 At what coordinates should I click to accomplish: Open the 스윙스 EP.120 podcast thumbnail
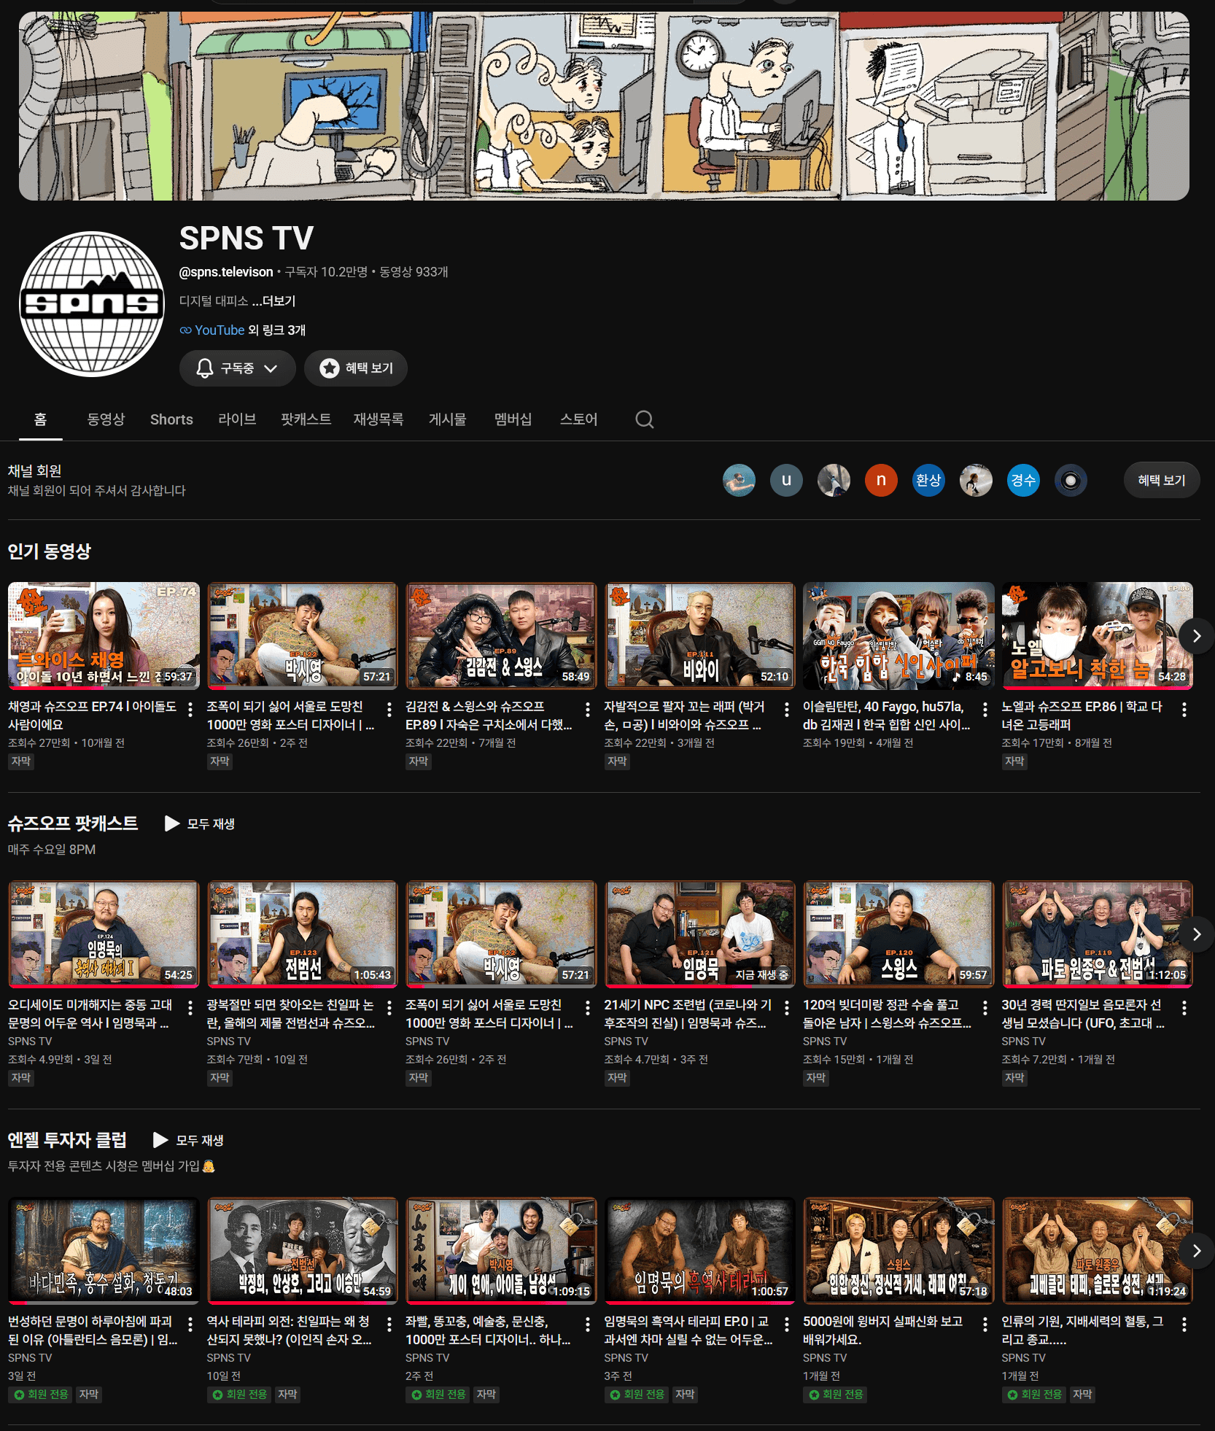[898, 934]
